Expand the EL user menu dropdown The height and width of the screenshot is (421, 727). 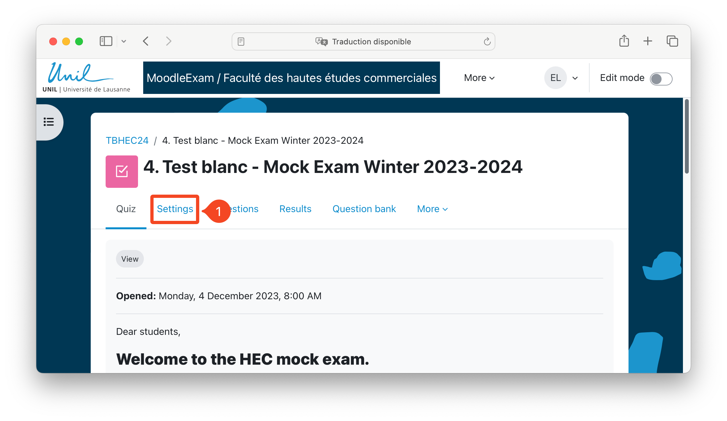click(x=562, y=78)
